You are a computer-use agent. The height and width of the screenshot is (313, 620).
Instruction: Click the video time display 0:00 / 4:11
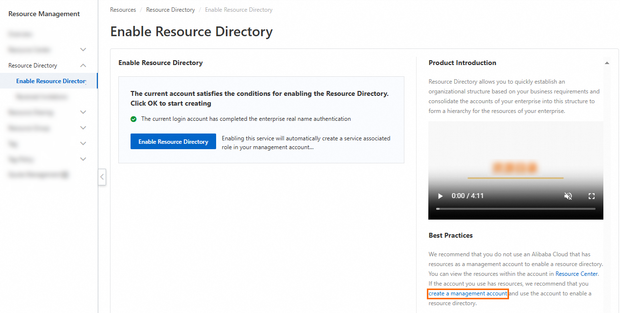click(x=467, y=196)
